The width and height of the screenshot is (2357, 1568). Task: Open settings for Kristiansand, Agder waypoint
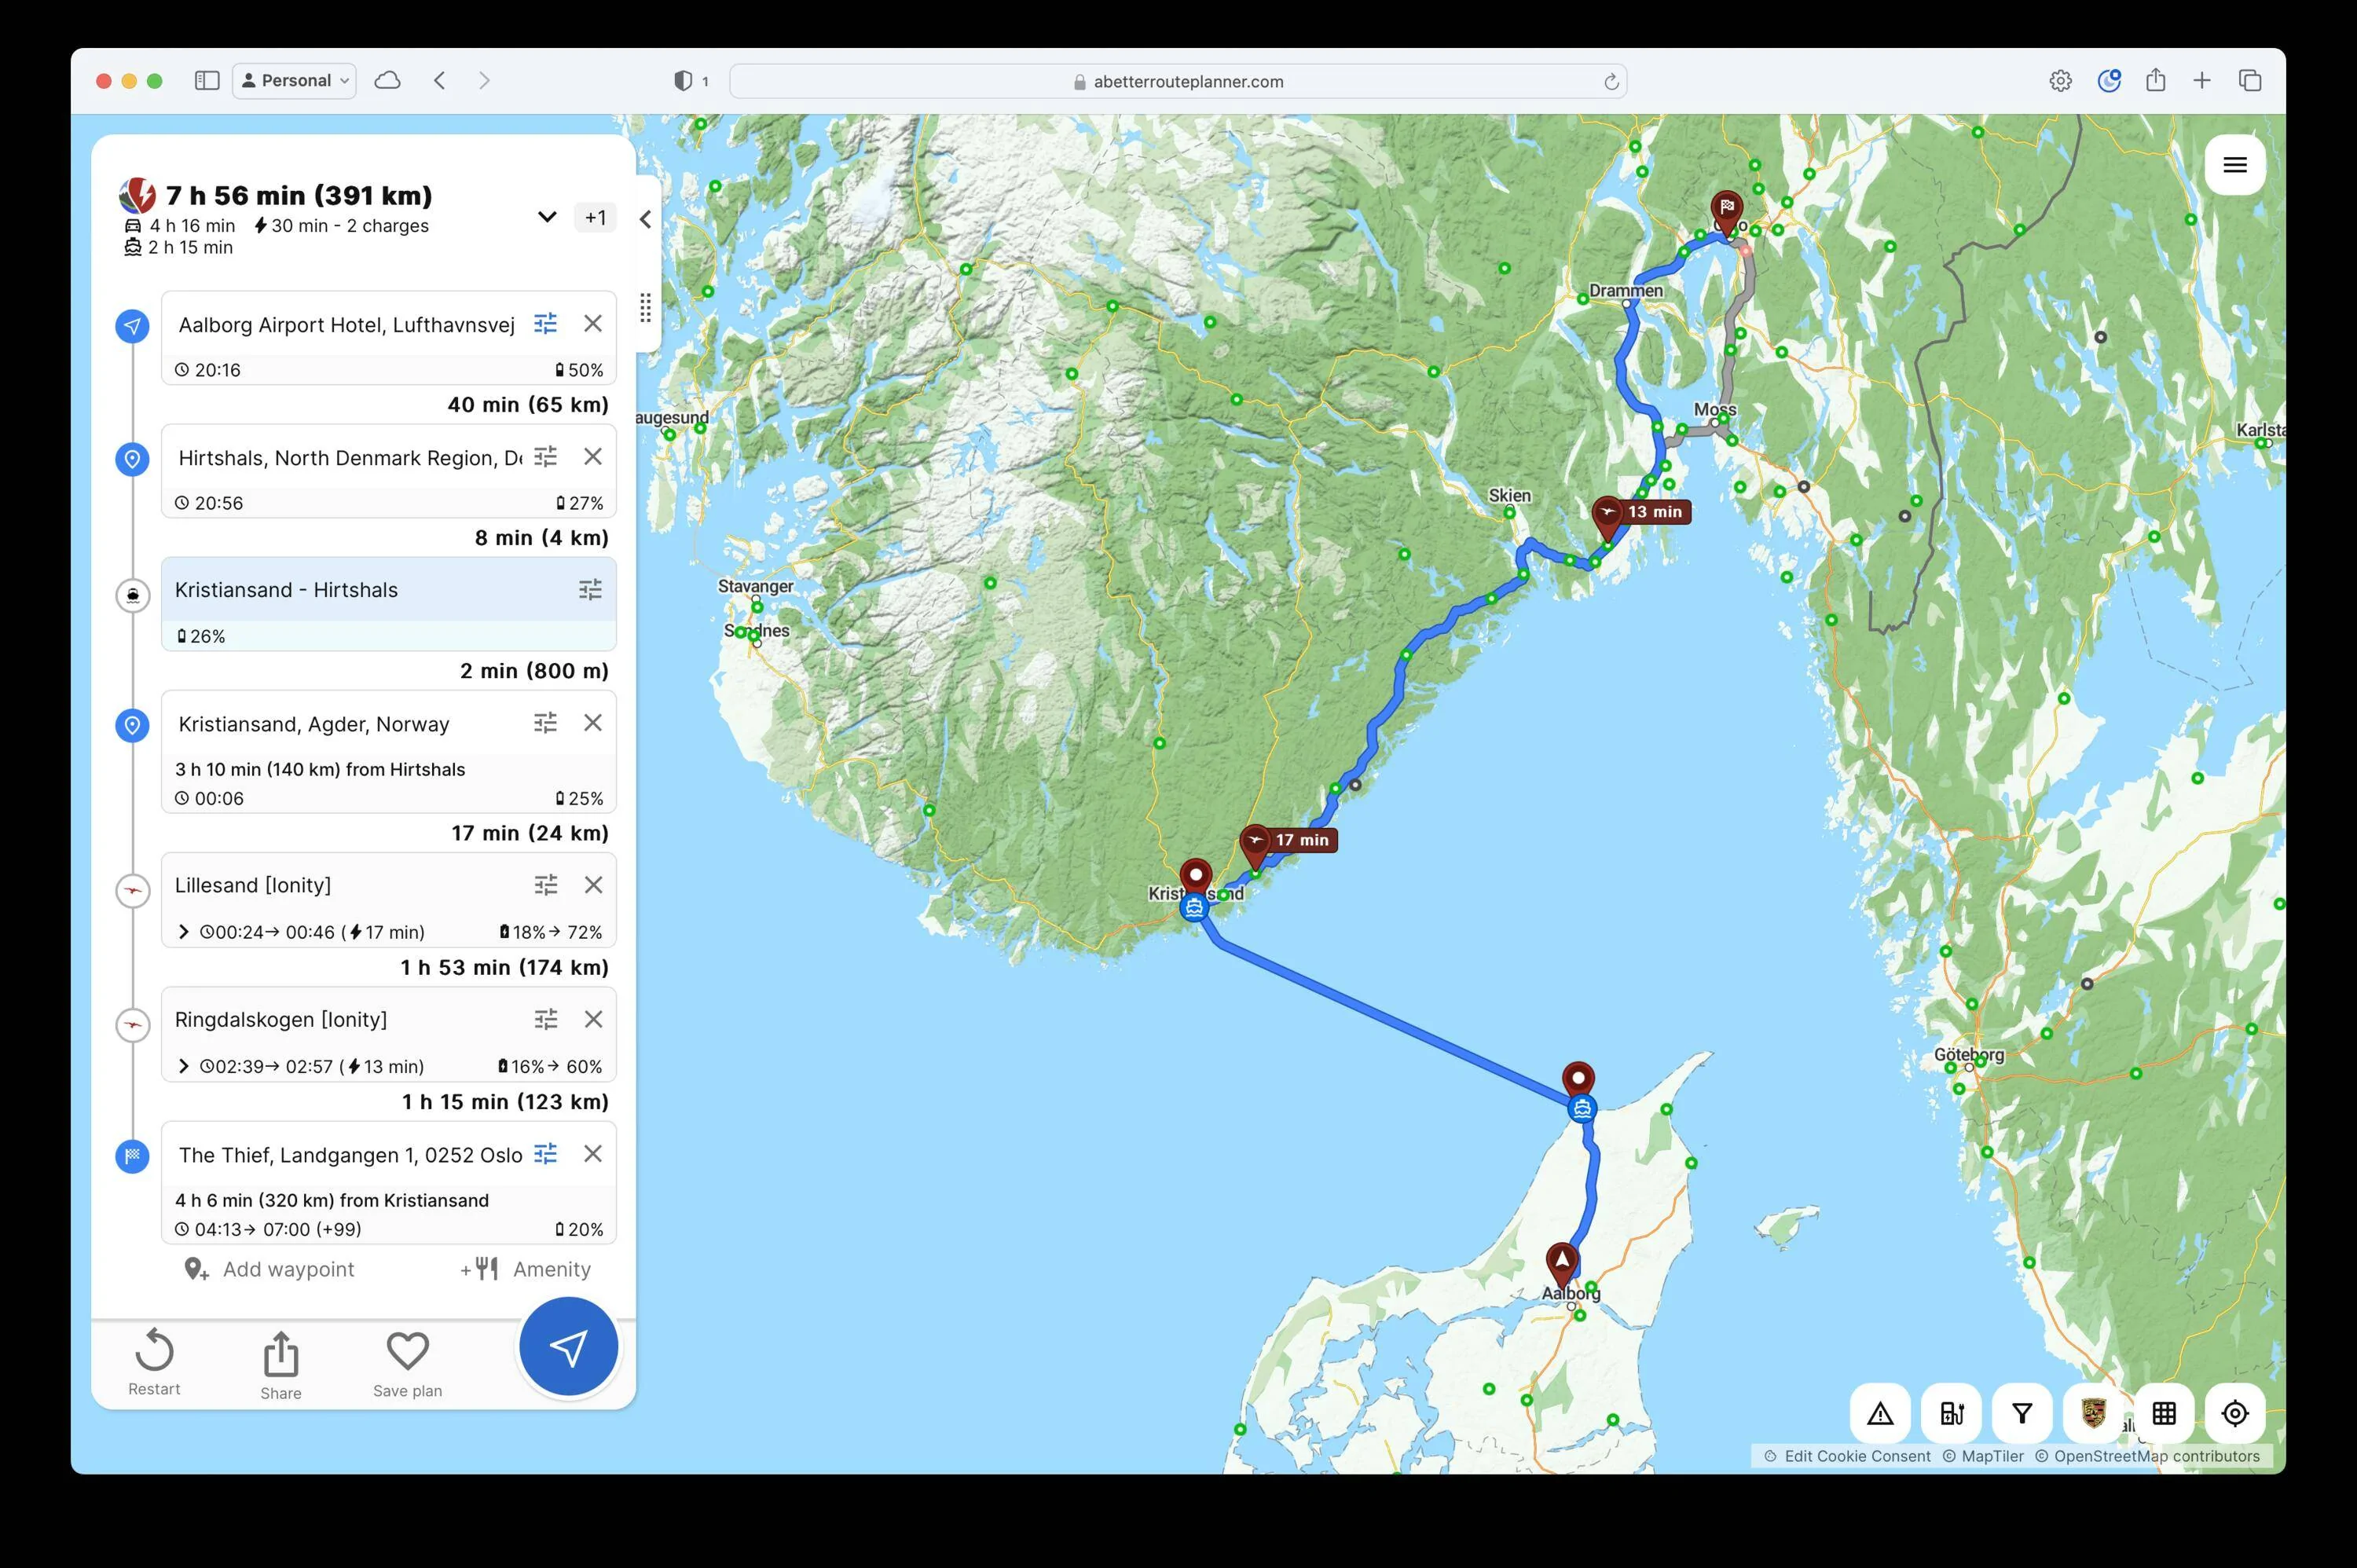pyautogui.click(x=545, y=722)
